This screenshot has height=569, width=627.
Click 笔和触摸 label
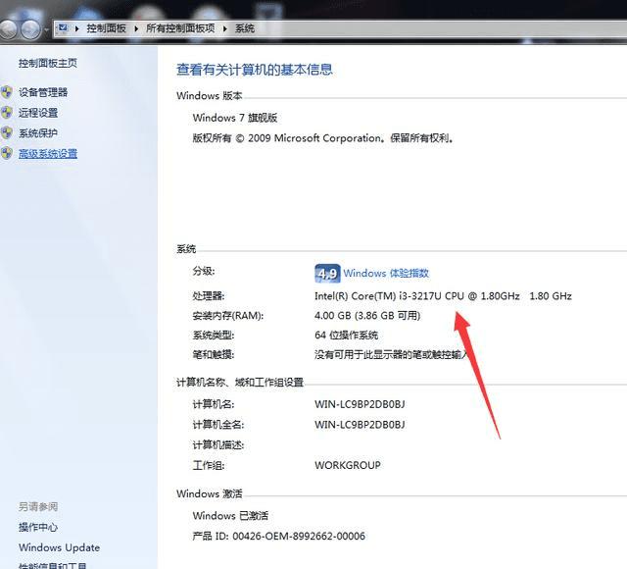coord(214,354)
